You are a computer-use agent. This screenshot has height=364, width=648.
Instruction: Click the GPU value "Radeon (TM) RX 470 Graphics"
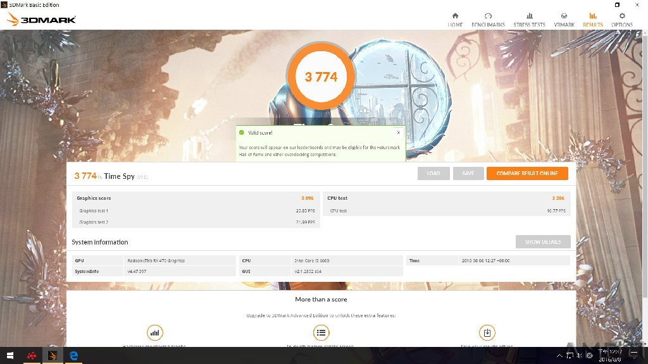156,260
